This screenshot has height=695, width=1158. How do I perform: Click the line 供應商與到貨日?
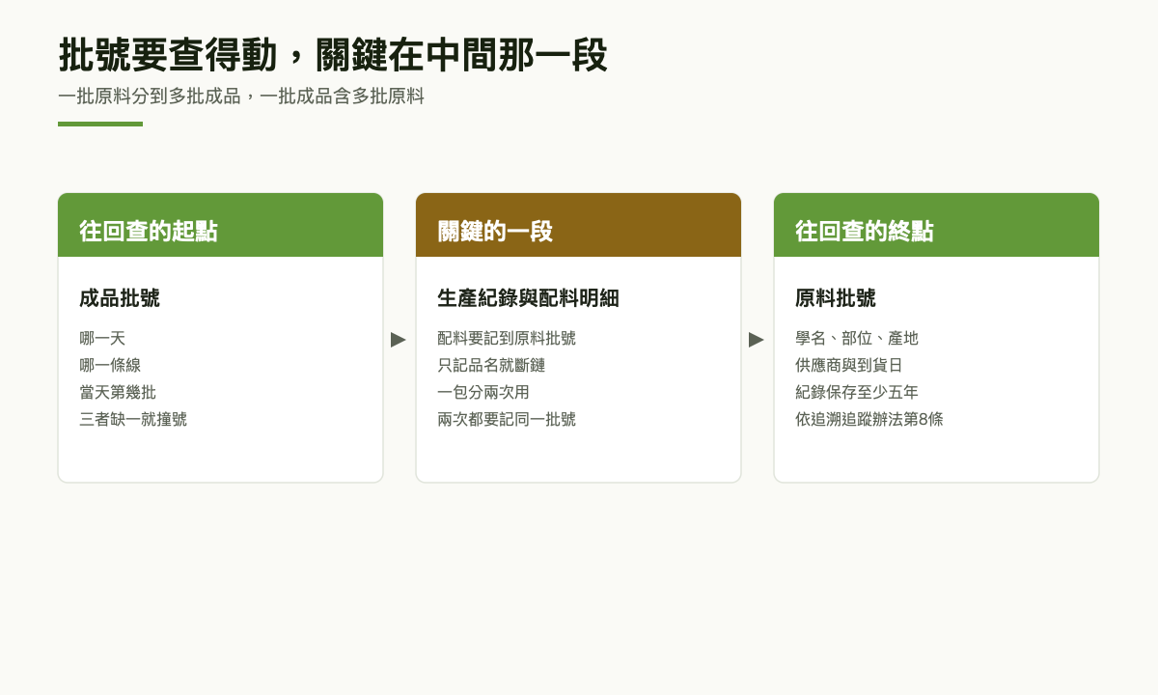point(849,365)
